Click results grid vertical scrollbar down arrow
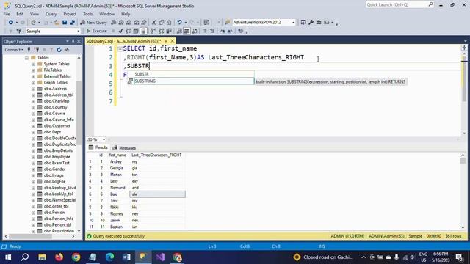Screen dimensions: 470x264 [x=463, y=227]
